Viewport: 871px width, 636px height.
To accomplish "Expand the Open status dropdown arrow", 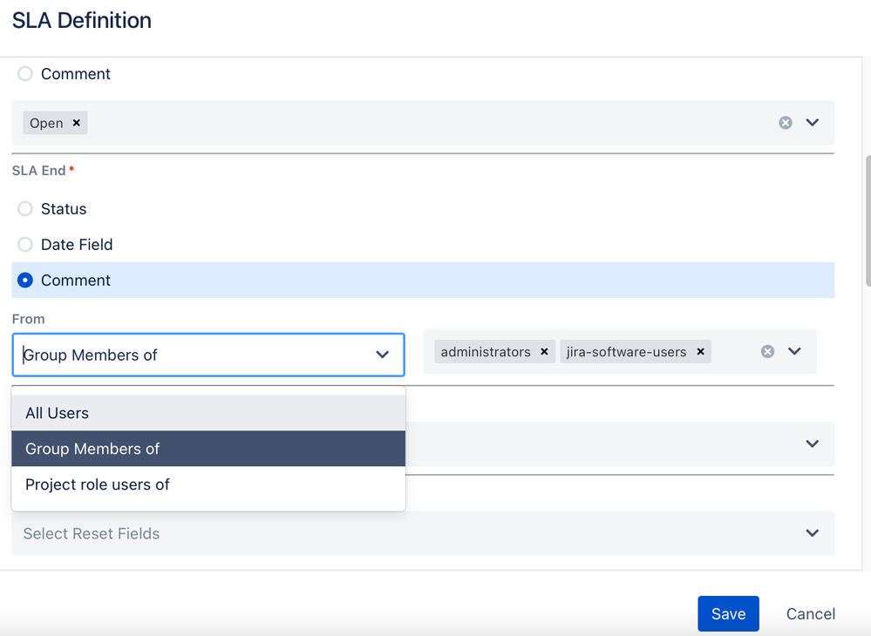I will 813,123.
